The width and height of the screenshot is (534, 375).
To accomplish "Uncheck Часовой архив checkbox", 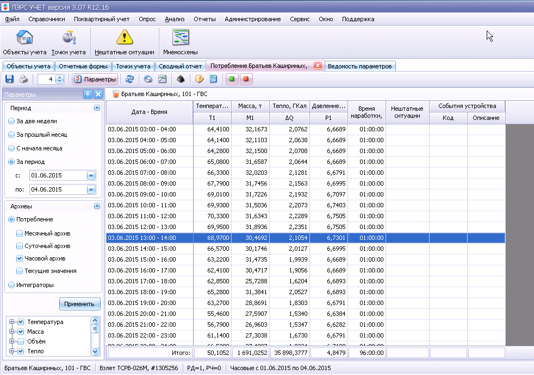I will pyautogui.click(x=20, y=258).
